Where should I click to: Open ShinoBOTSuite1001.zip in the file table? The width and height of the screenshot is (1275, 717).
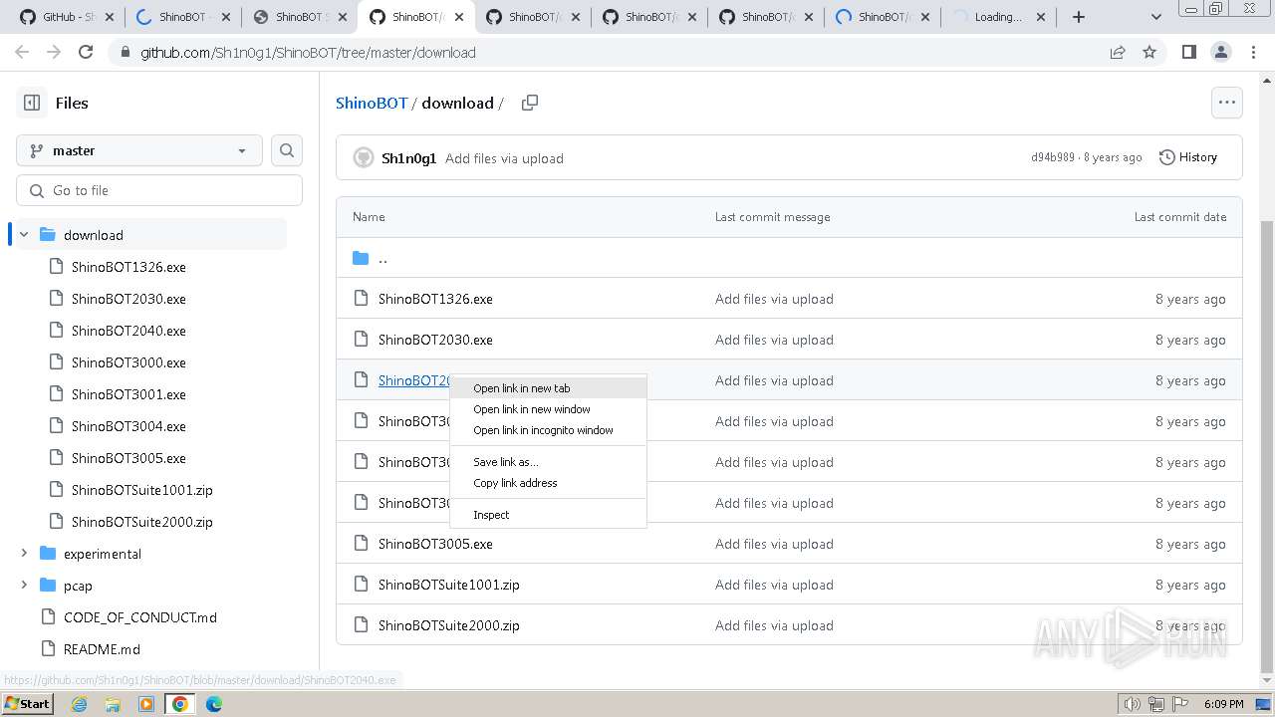tap(449, 585)
